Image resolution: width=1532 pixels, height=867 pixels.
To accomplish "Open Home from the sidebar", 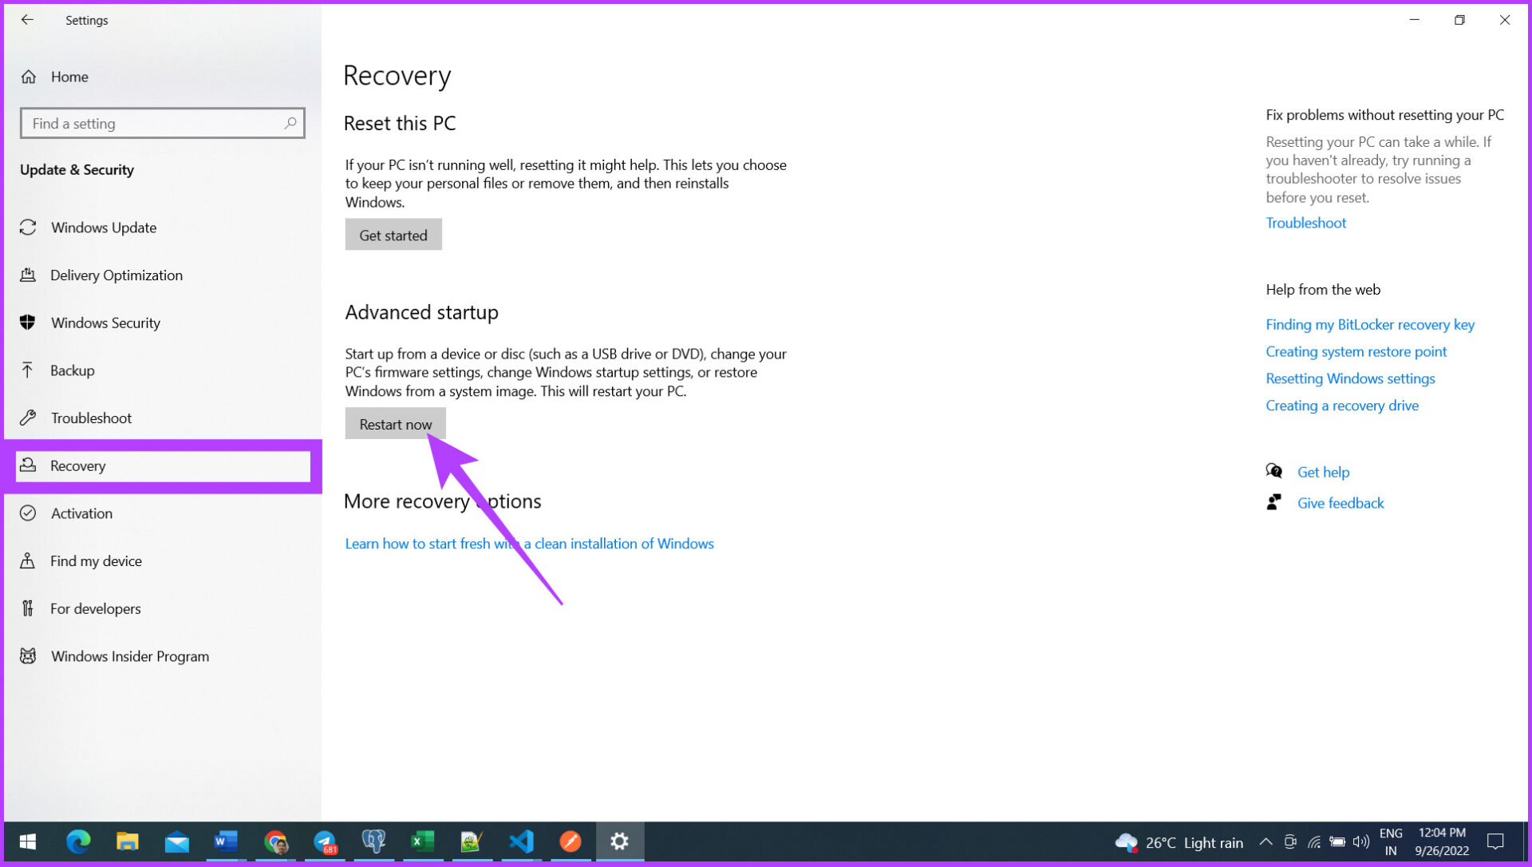I will click(69, 77).
